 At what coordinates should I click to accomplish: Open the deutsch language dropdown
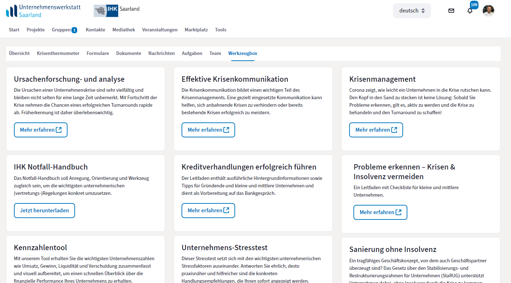[412, 11]
